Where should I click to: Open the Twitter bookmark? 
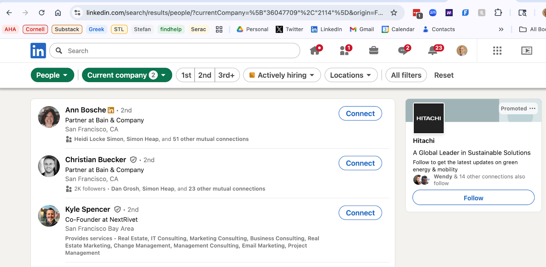tap(289, 29)
